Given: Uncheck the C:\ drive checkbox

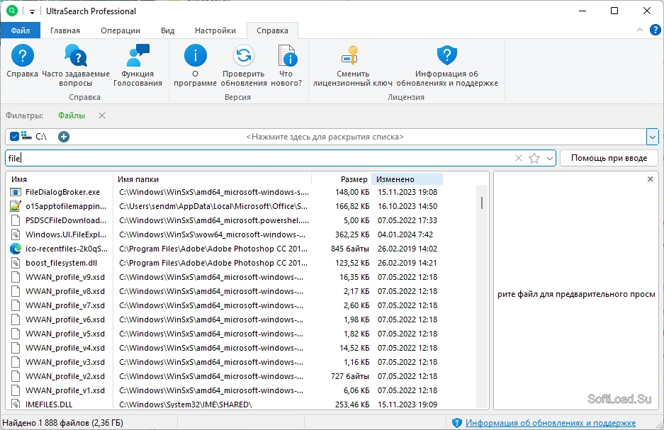Looking at the screenshot, I should pos(14,136).
